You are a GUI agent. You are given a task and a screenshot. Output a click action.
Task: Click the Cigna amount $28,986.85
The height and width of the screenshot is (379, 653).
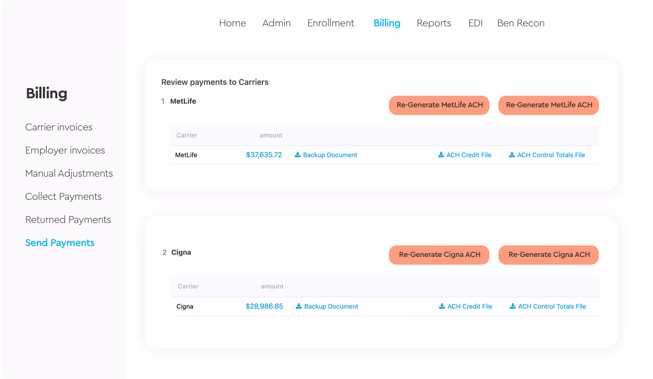click(264, 306)
